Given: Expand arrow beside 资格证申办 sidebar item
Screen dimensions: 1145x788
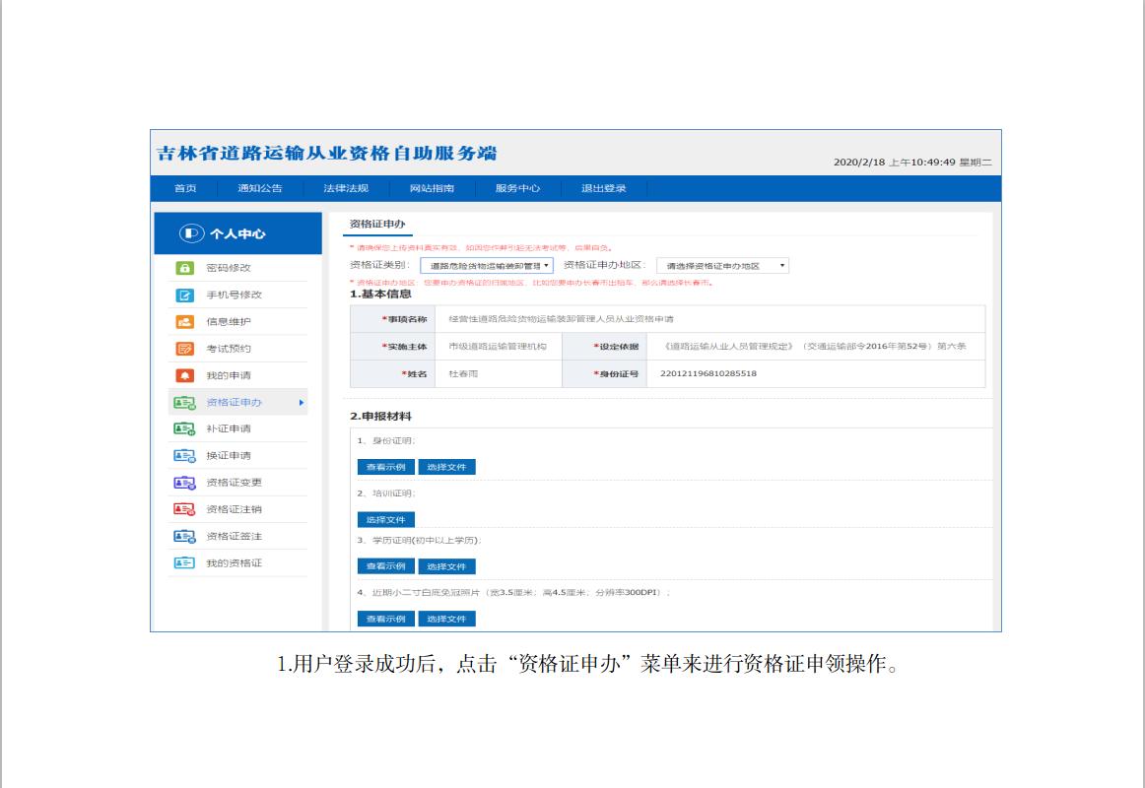Looking at the screenshot, I should point(301,403).
